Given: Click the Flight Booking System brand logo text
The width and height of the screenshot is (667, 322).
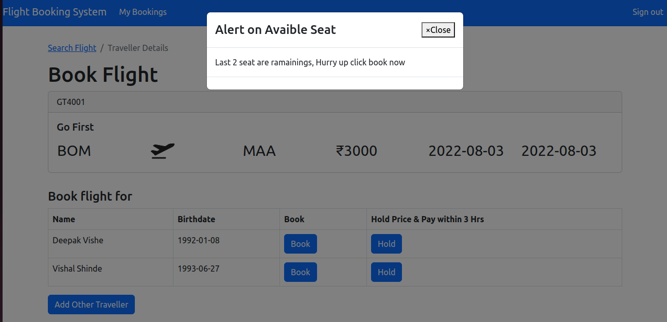Looking at the screenshot, I should point(55,11).
